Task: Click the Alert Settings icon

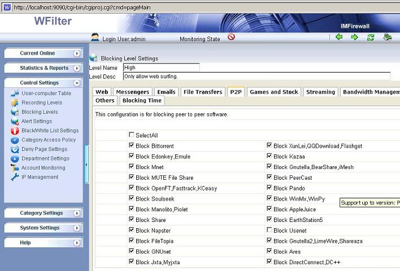Action: pos(15,121)
